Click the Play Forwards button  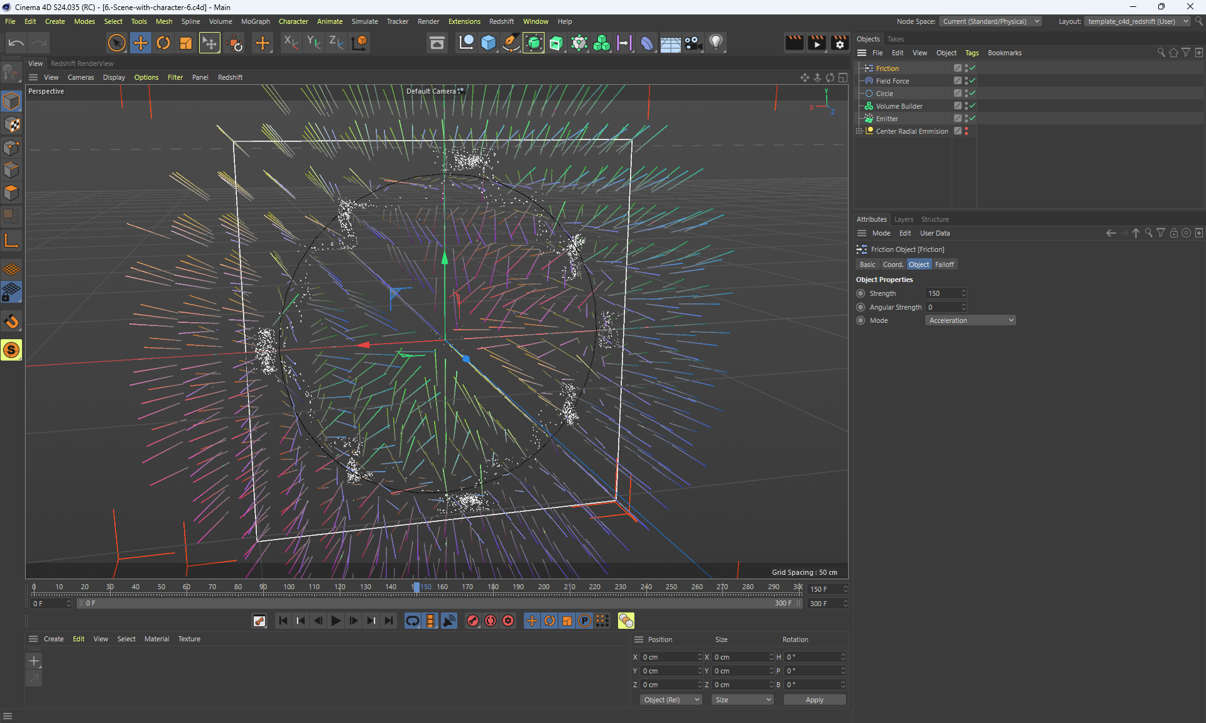pyautogui.click(x=336, y=621)
